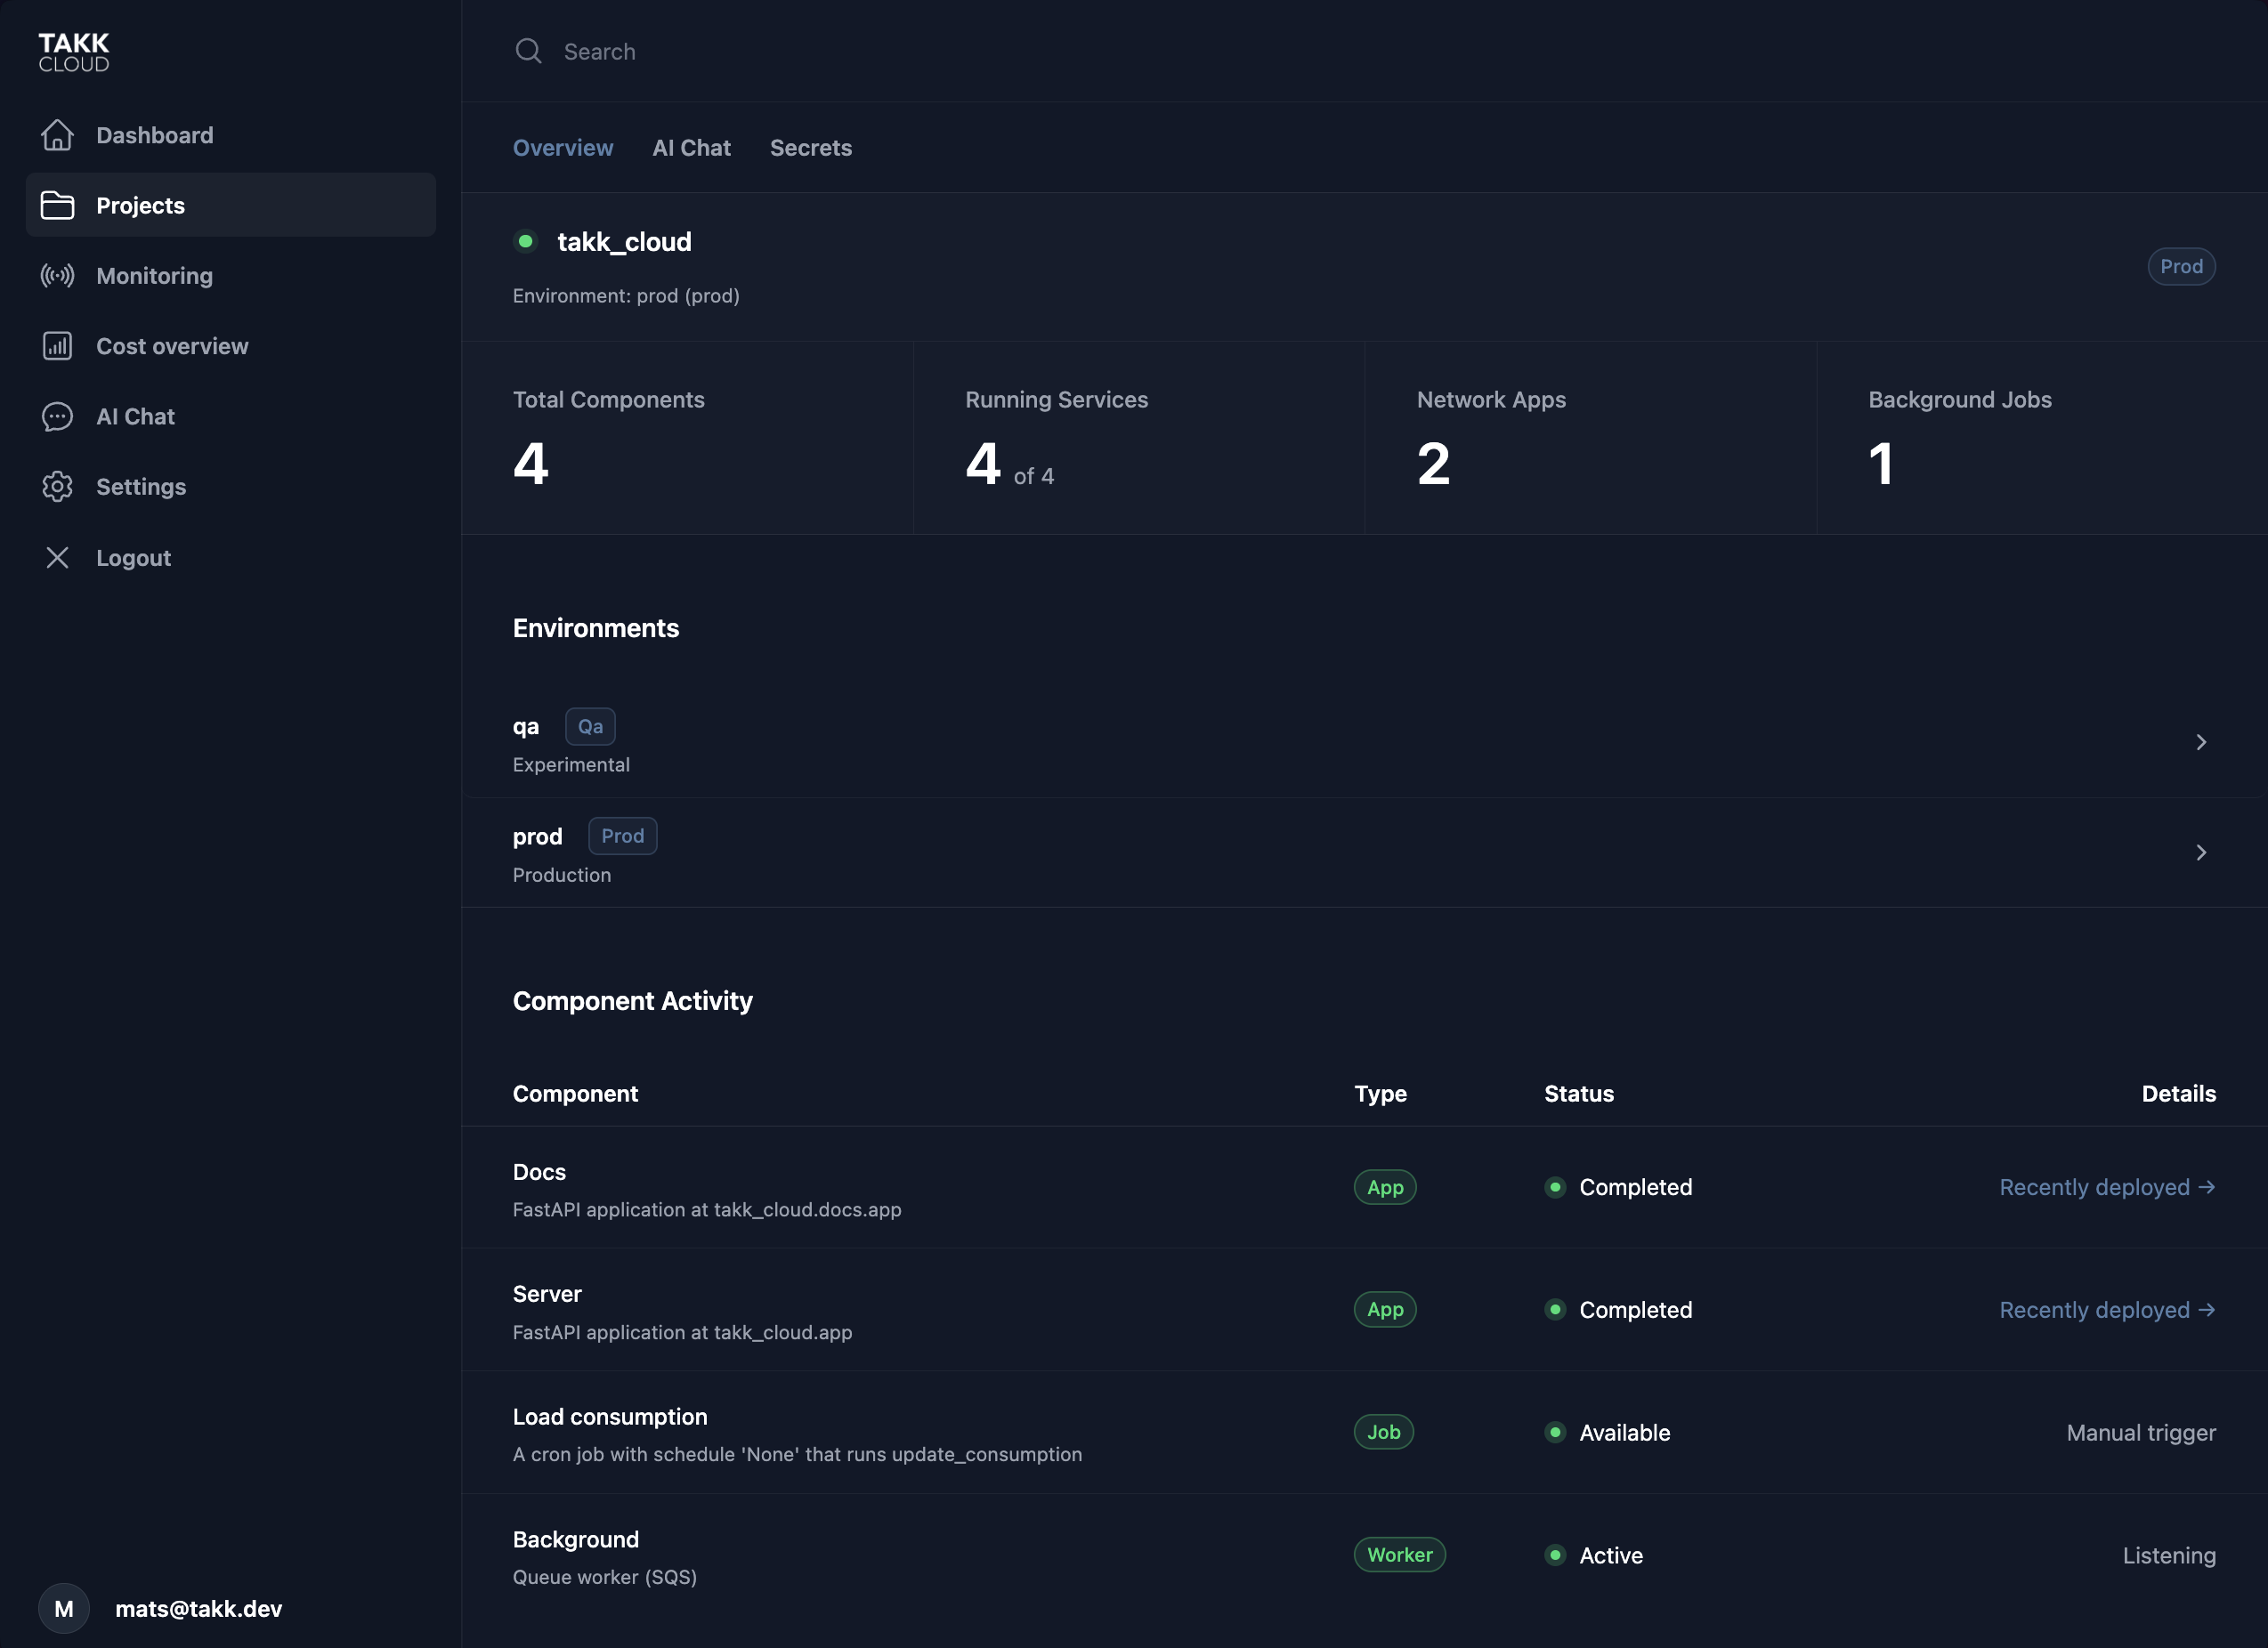Click the App type badge on Docs
Image resolution: width=2268 pixels, height=1648 pixels.
[x=1384, y=1187]
